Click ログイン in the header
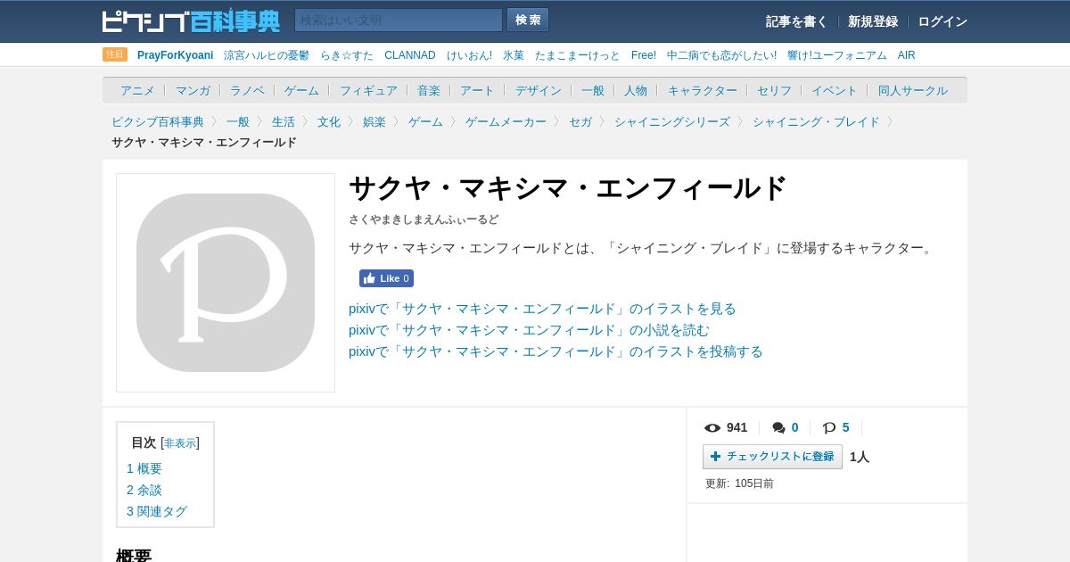Image resolution: width=1070 pixels, height=562 pixels. click(x=942, y=21)
